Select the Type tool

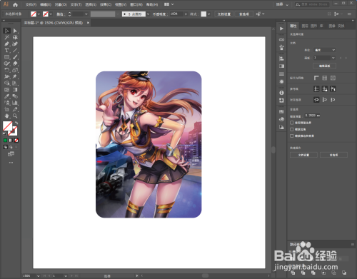pyautogui.click(x=6, y=51)
